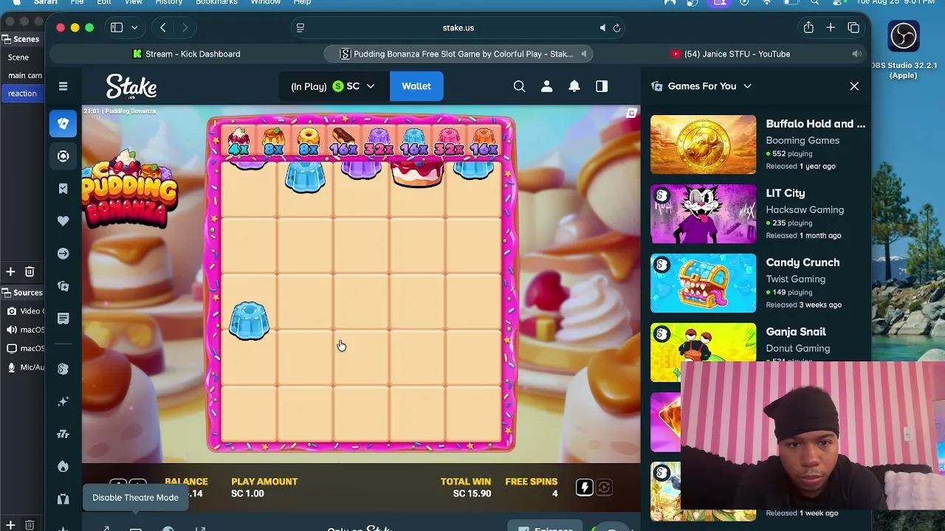Go back in Safari
This screenshot has width=945, height=531.
[163, 28]
